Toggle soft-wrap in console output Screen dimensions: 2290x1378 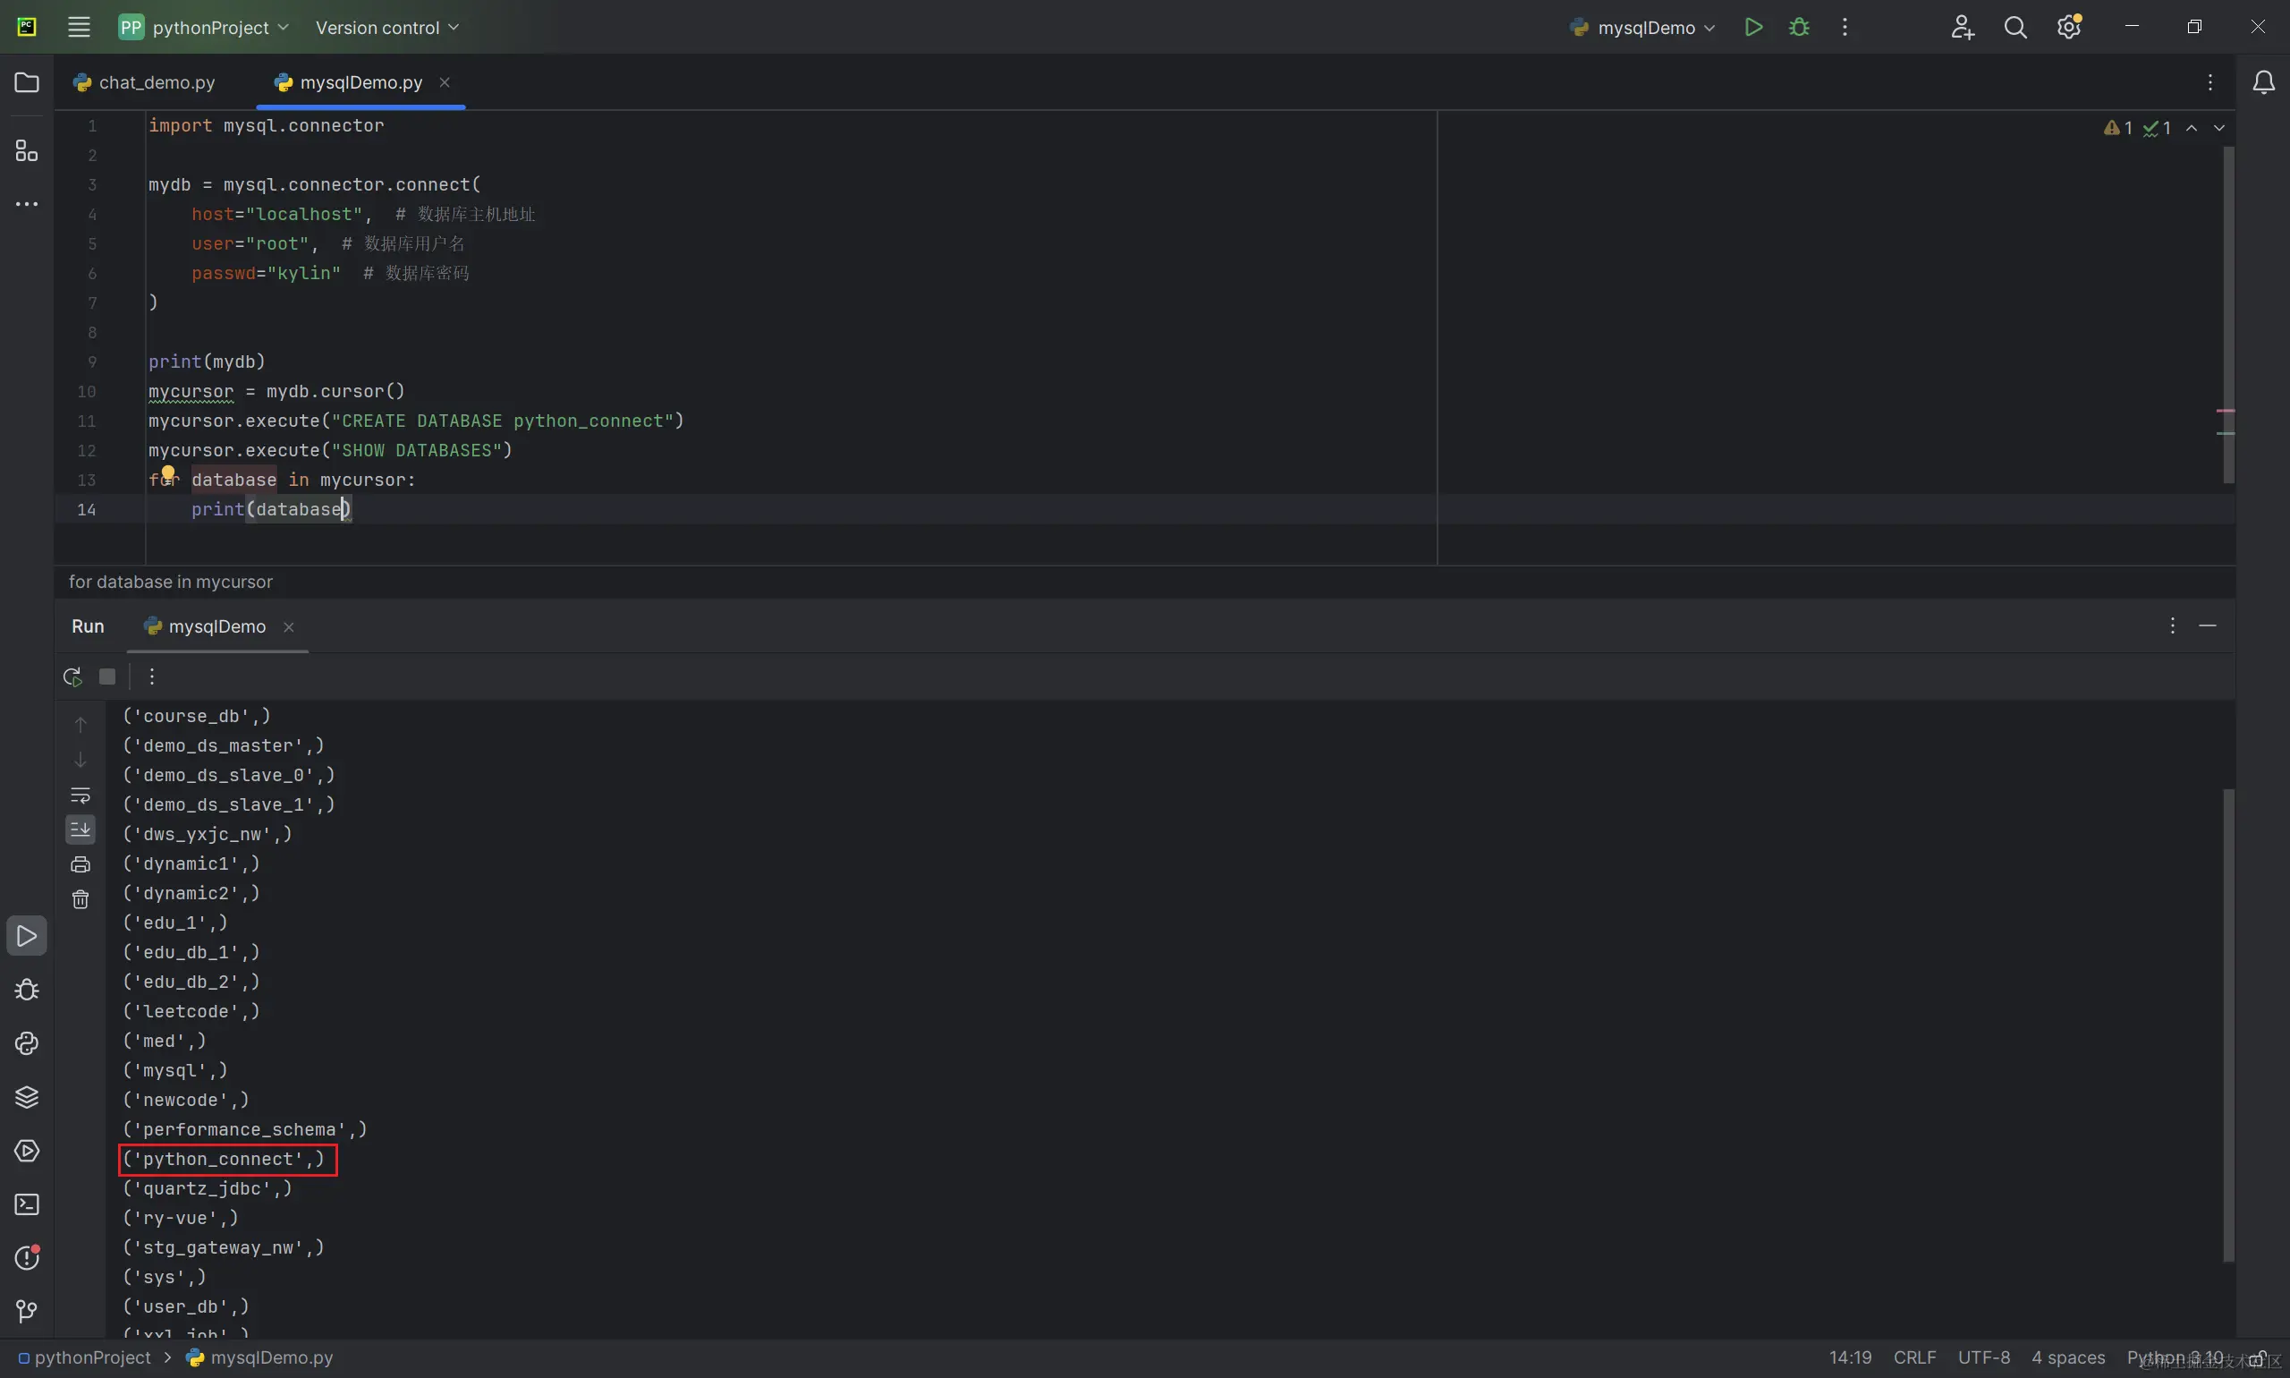[81, 795]
